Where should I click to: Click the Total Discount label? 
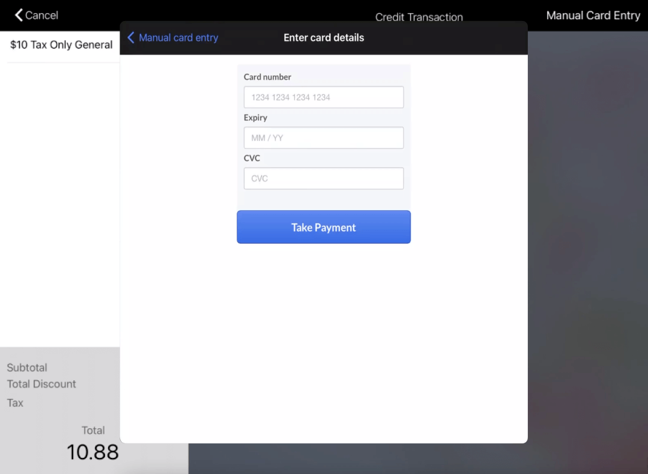(x=41, y=384)
